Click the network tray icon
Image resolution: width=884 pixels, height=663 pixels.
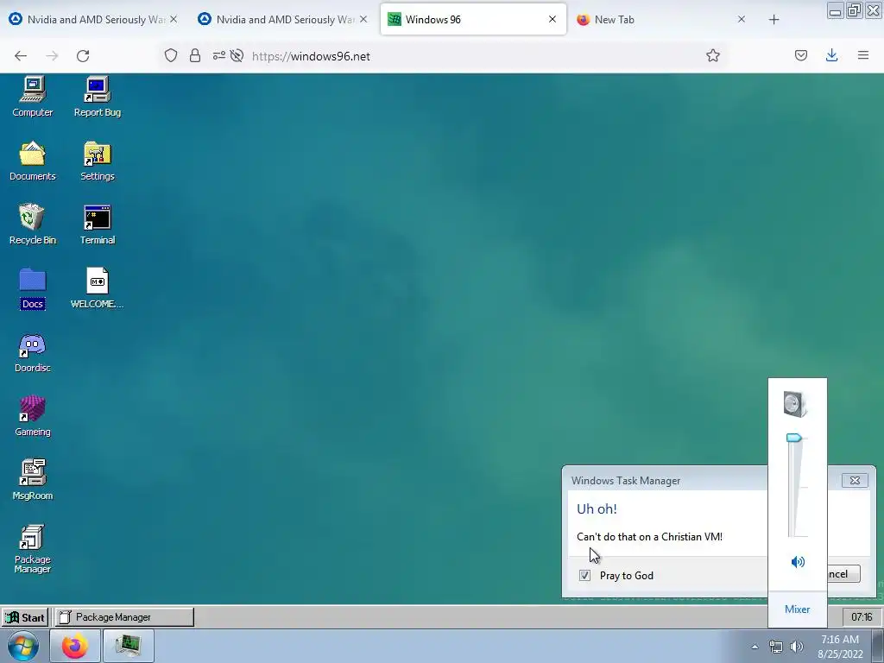pos(776,647)
